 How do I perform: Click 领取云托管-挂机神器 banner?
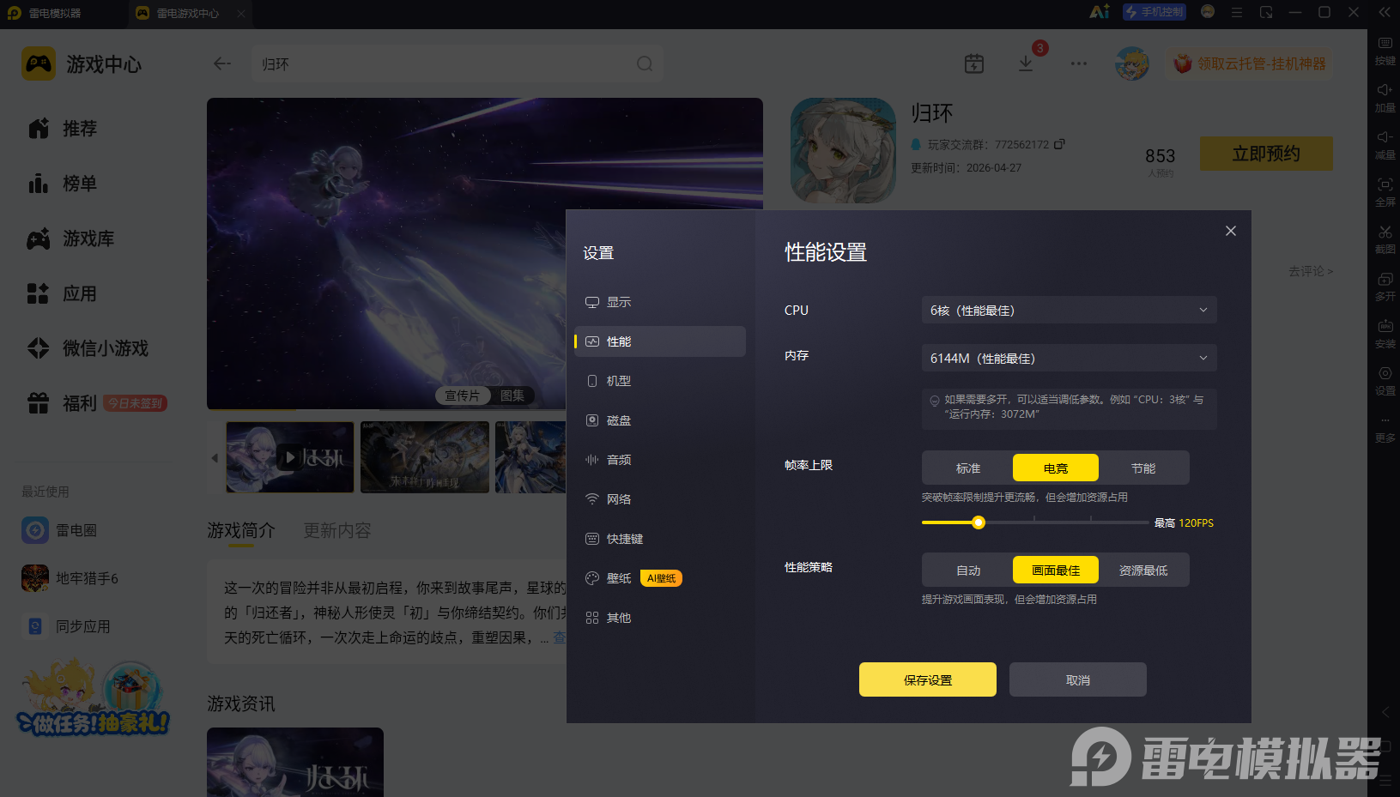point(1249,63)
